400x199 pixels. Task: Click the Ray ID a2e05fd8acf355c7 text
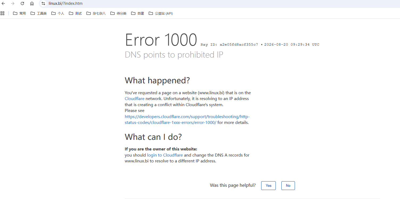click(229, 45)
